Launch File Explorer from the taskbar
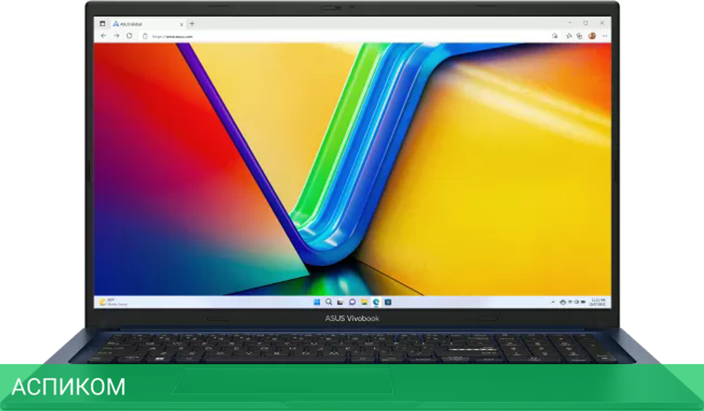 pos(365,301)
